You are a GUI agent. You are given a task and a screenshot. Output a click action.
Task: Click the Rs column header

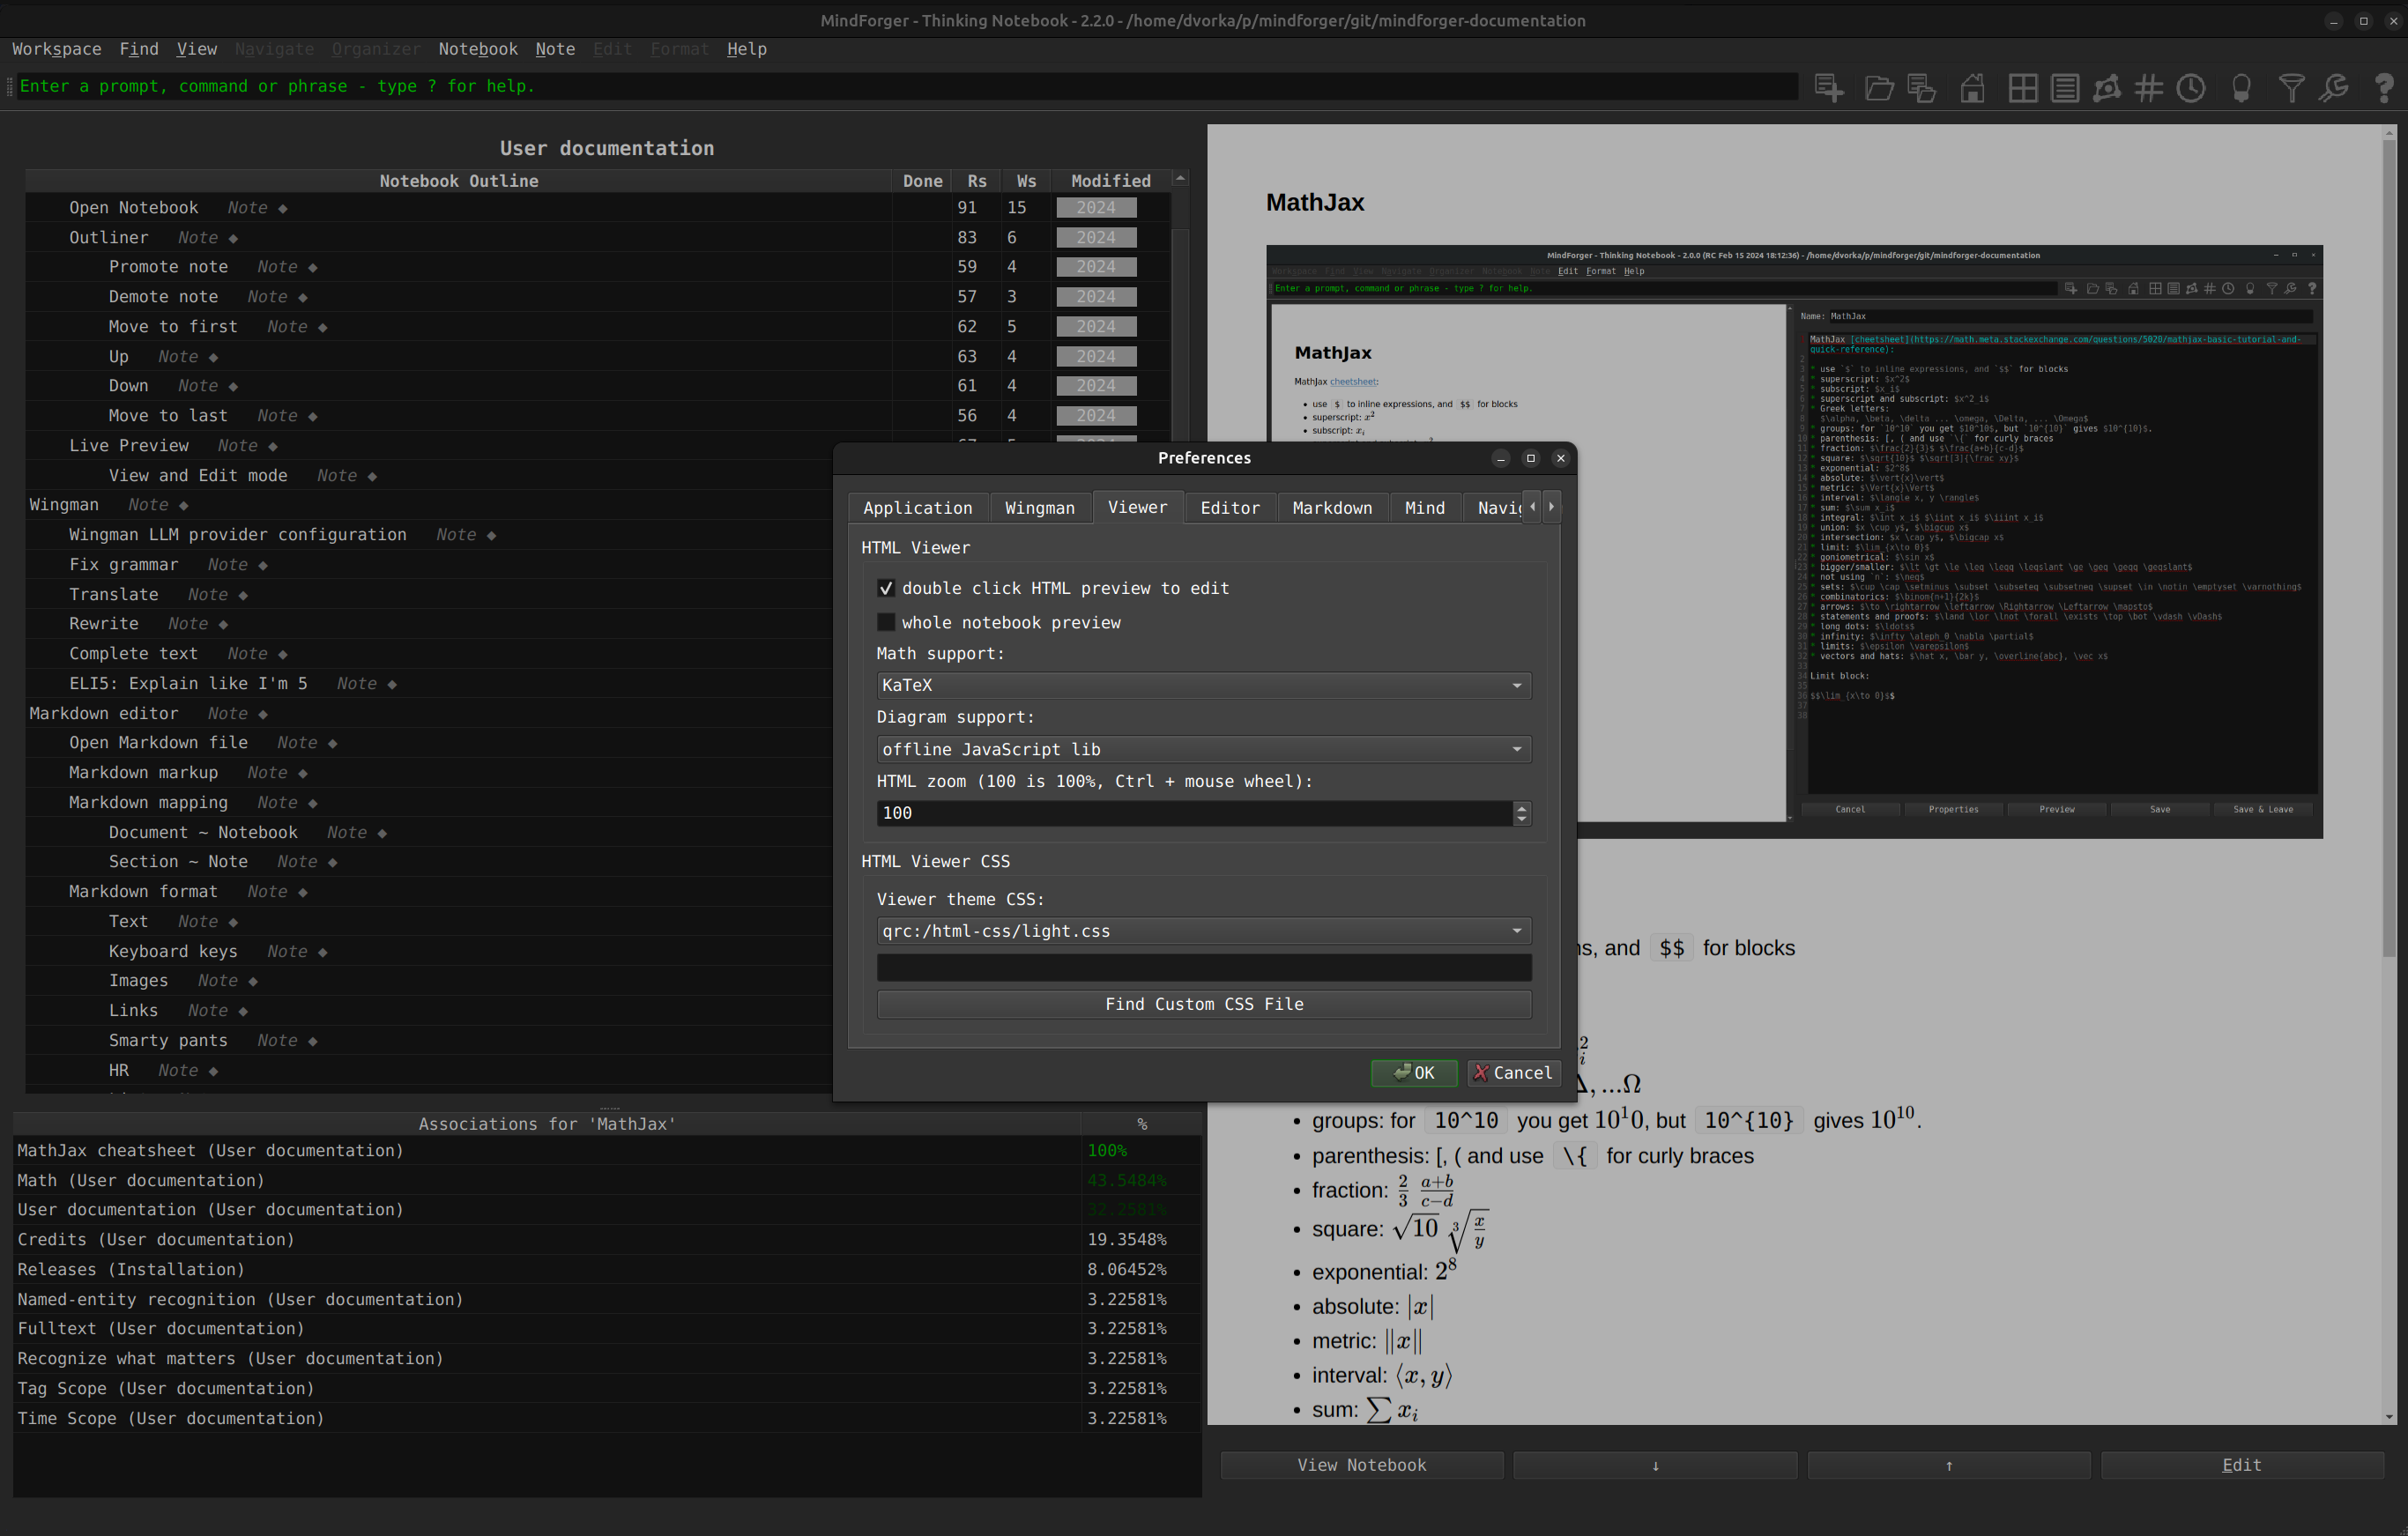click(x=976, y=181)
